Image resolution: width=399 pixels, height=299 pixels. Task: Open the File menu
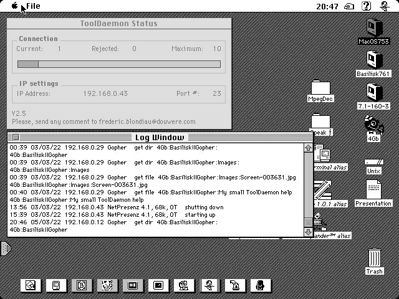(x=33, y=6)
